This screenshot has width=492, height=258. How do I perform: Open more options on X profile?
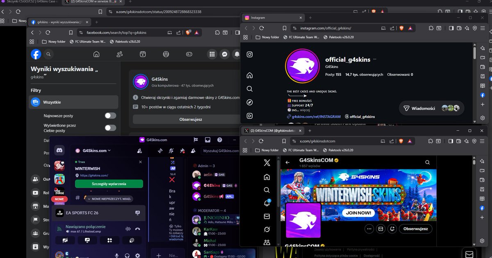pos(369,229)
